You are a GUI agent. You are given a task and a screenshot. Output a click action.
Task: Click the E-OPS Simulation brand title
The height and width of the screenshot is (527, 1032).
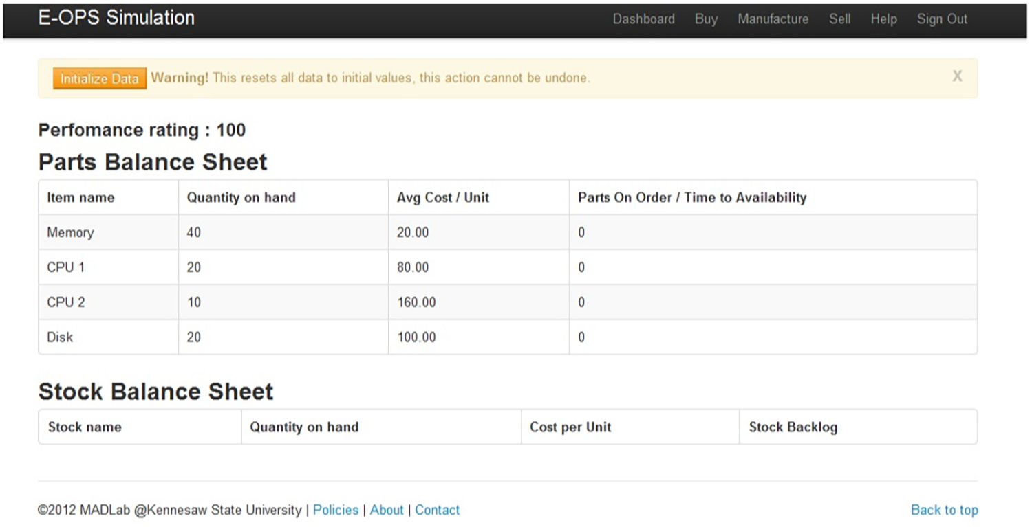point(116,18)
